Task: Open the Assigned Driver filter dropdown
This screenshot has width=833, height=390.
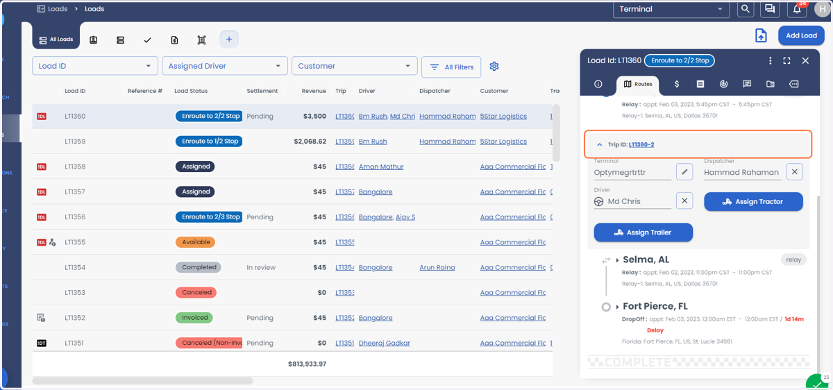Action: click(x=225, y=66)
